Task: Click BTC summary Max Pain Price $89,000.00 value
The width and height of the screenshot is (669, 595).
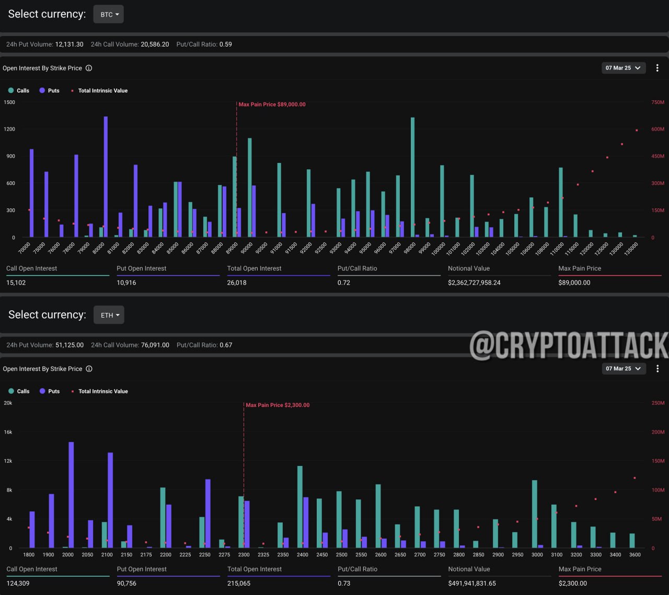Action: (x=574, y=283)
